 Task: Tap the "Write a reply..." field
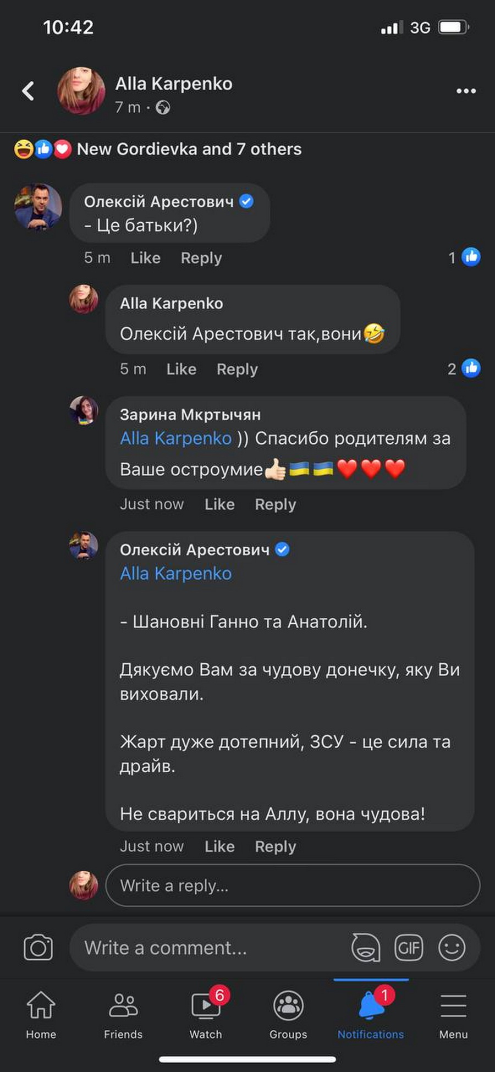click(293, 886)
